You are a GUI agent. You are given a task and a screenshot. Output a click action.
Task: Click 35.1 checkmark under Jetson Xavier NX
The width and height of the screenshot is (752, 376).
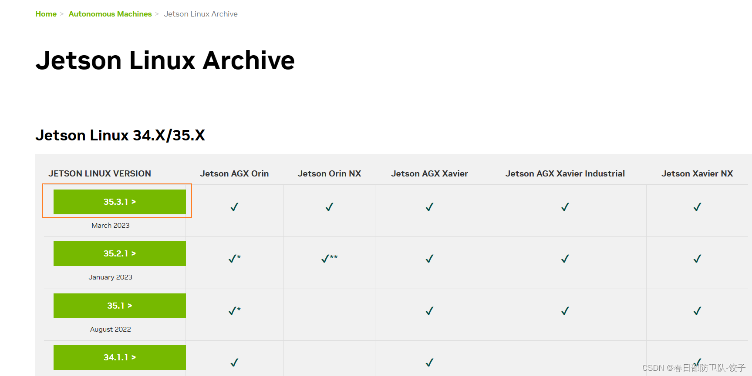pos(697,311)
